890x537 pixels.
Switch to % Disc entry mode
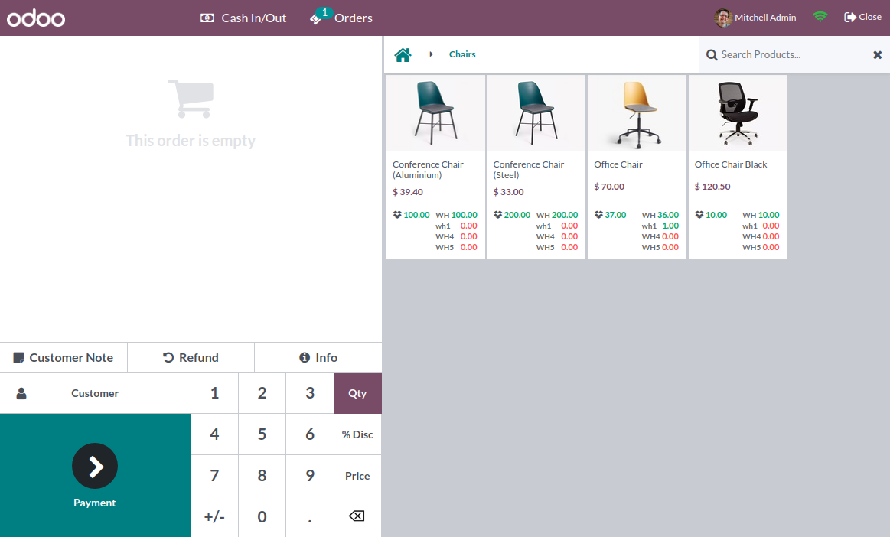pyautogui.click(x=357, y=434)
